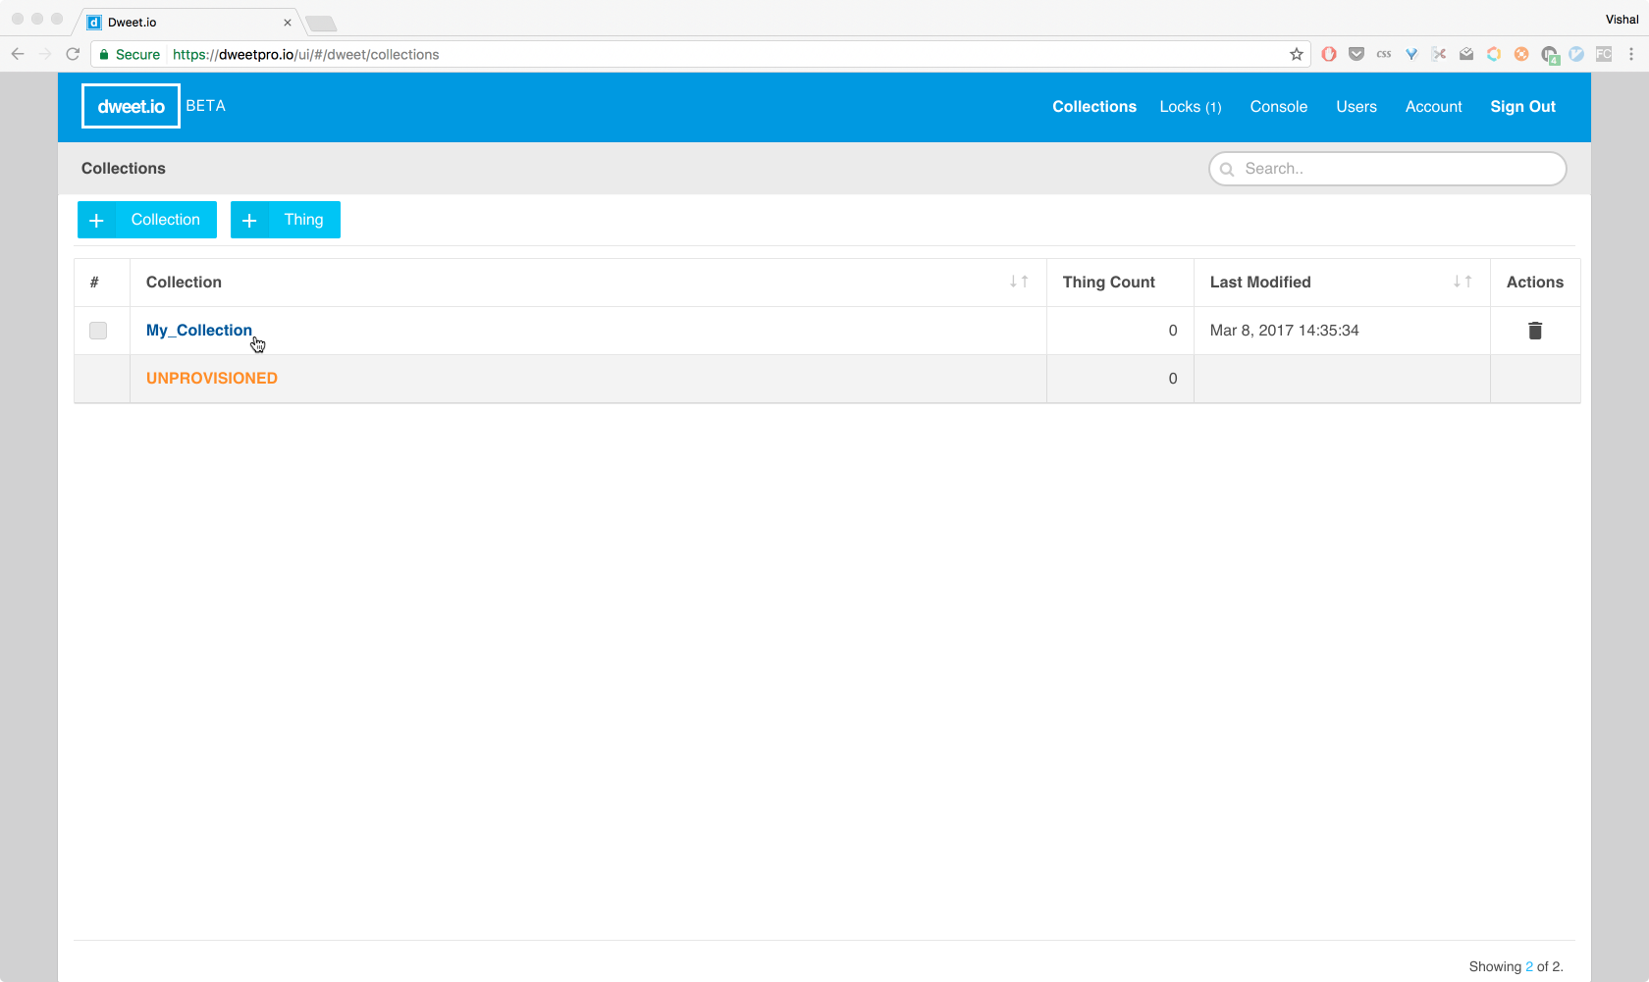Open the My_Collection link
This screenshot has height=982, width=1649.
click(x=199, y=331)
